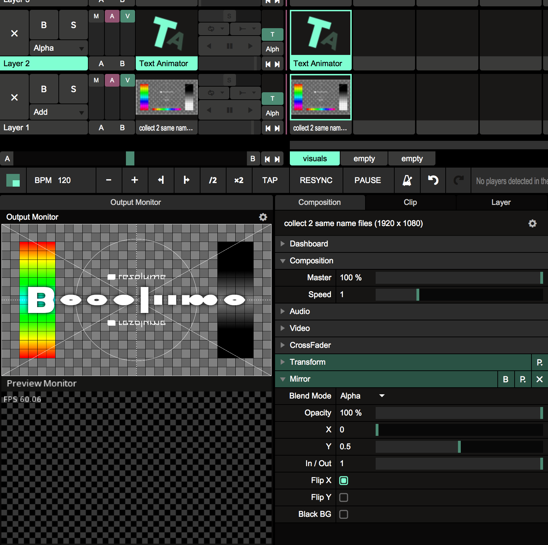This screenshot has width=548, height=545.
Task: Open composition settings gear icon
Action: tap(532, 224)
